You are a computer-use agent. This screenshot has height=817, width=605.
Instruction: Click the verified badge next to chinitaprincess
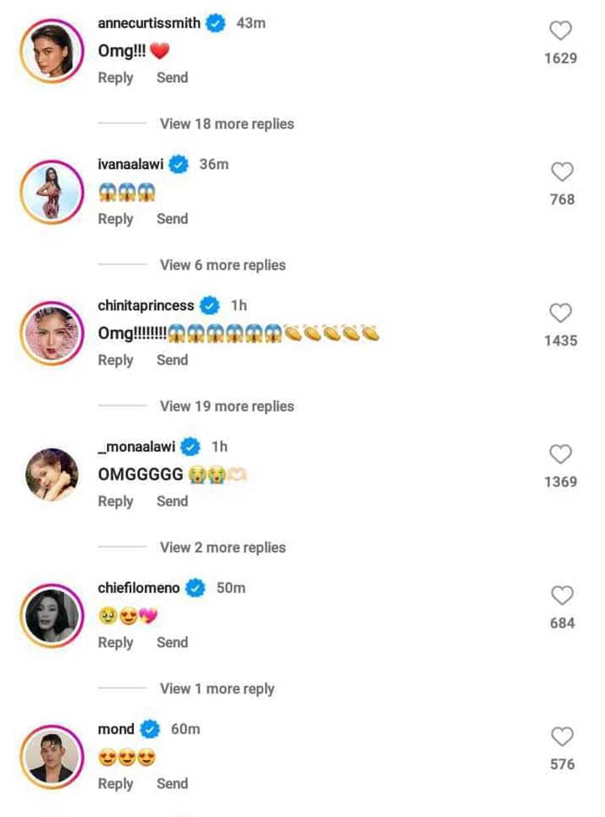click(x=209, y=305)
